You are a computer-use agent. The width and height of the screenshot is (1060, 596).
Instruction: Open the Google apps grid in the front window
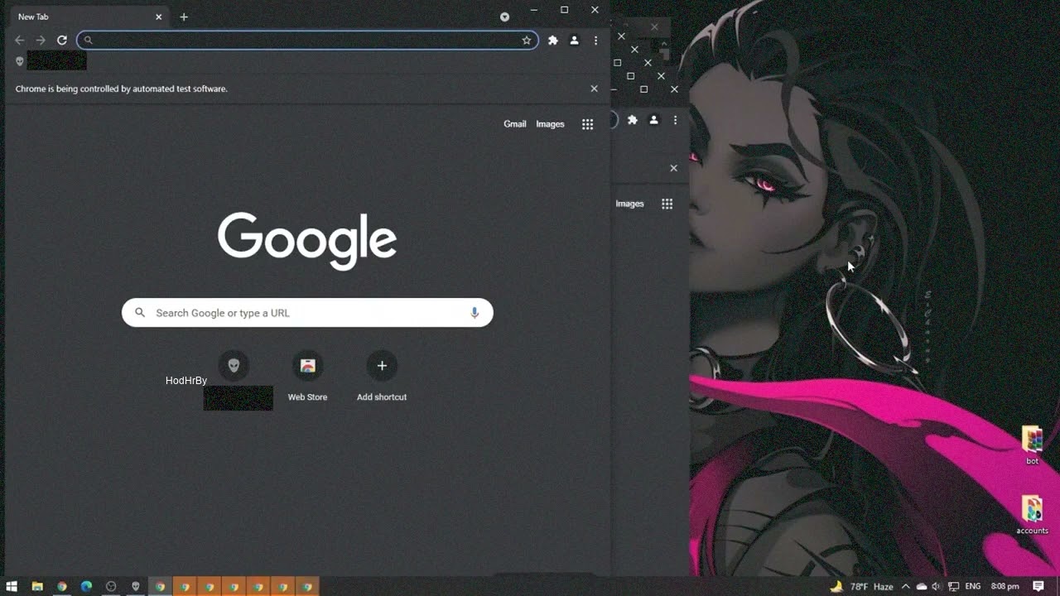[587, 124]
